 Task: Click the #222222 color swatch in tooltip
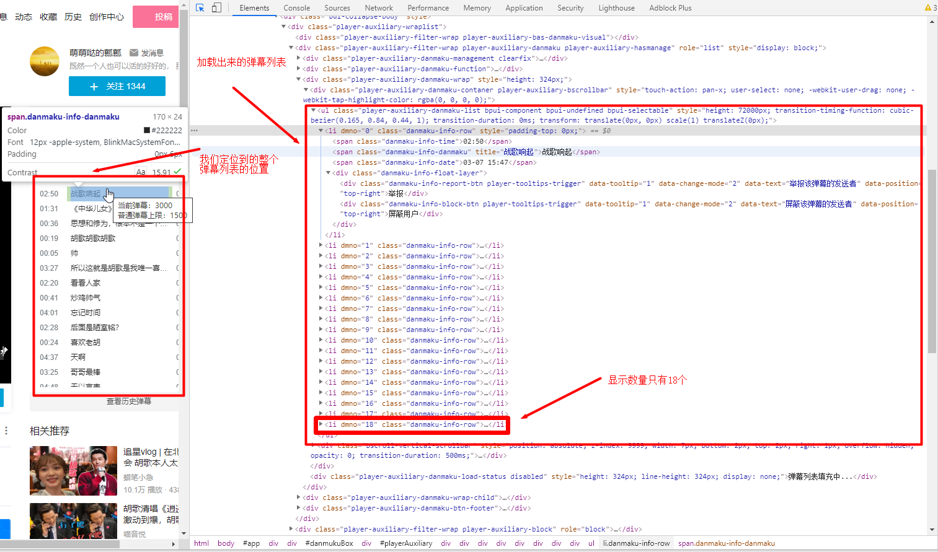147,131
